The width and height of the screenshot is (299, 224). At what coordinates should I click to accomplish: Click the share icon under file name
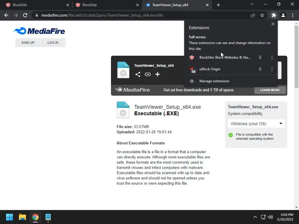[x=138, y=74]
